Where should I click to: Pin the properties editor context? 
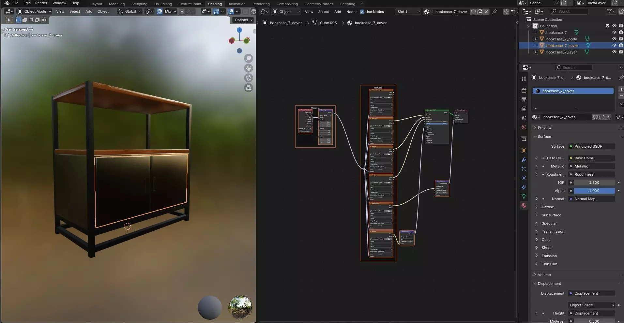[621, 78]
